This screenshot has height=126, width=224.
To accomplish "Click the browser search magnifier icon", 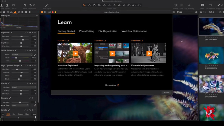I will pyautogui.click(x=220, y=12).
